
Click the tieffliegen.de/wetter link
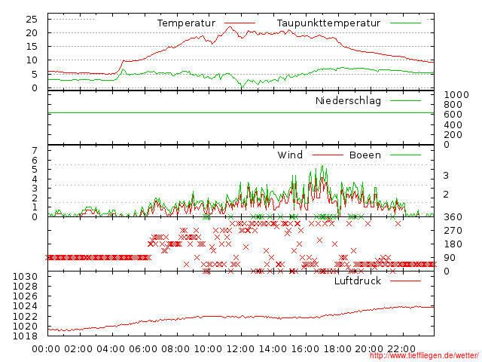(424, 356)
